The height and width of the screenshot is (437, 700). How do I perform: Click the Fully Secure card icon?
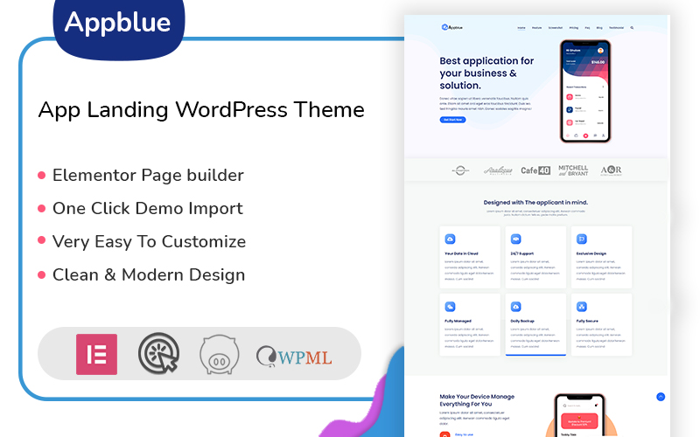click(582, 307)
